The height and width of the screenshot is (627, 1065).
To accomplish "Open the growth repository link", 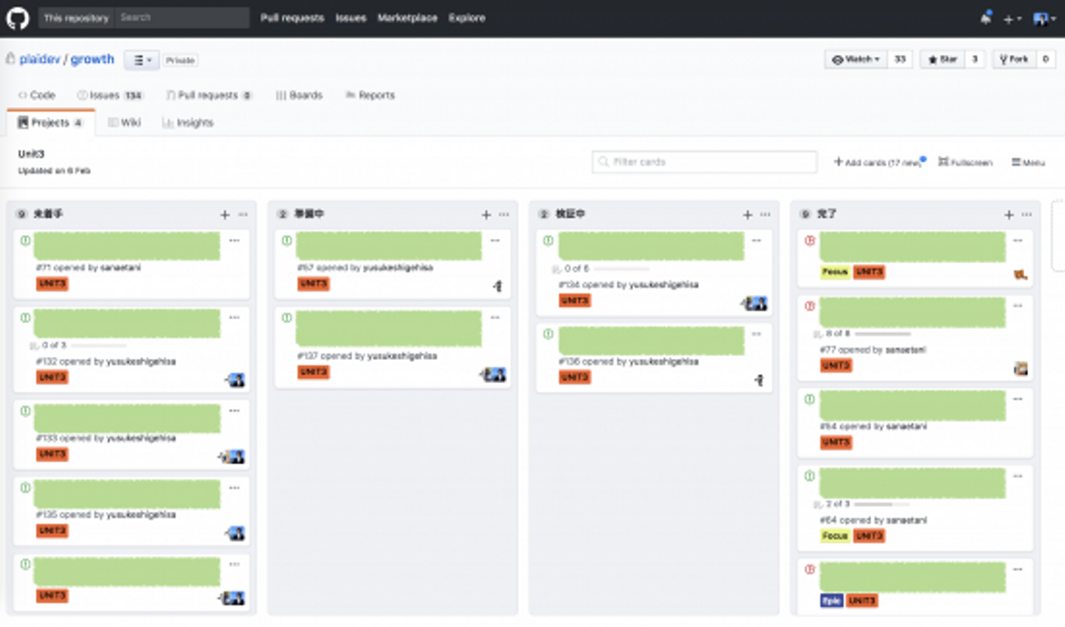I will pos(92,59).
